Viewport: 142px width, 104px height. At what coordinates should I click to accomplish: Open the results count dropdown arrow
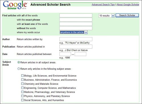point(113,16)
